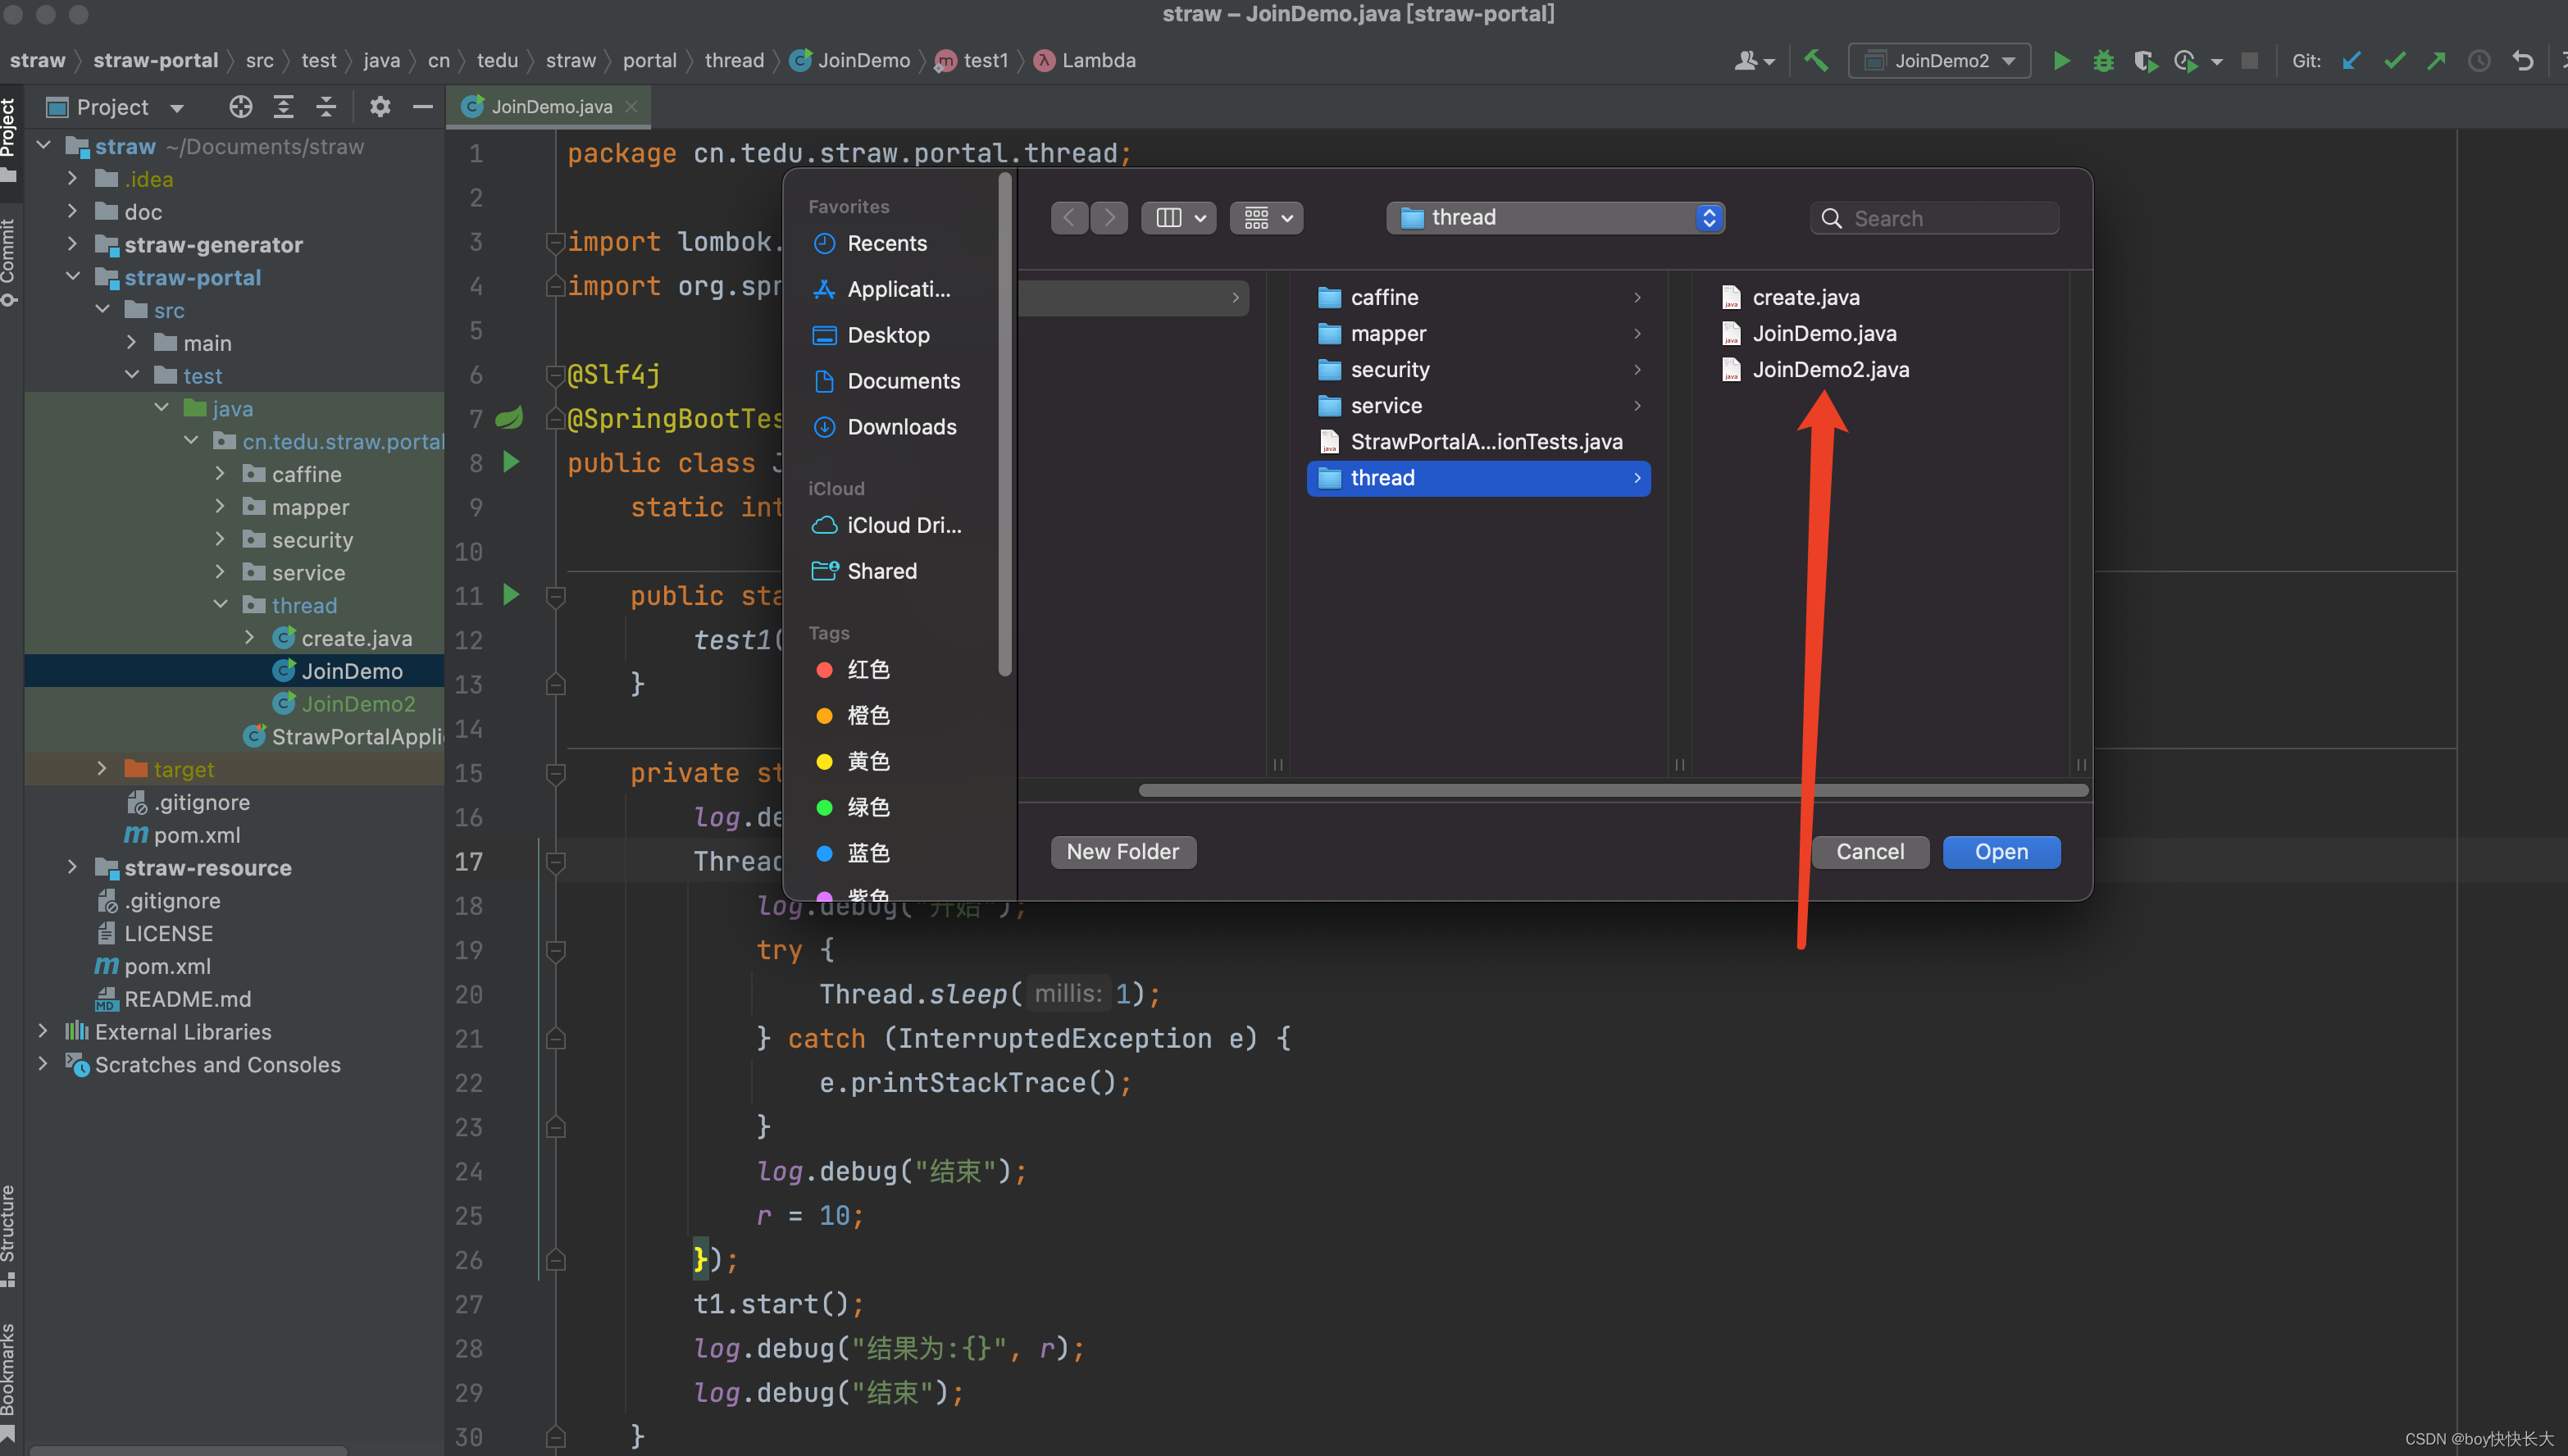Click the run gutter icon on line 8
Image resolution: width=2568 pixels, height=1456 pixels.
511,461
